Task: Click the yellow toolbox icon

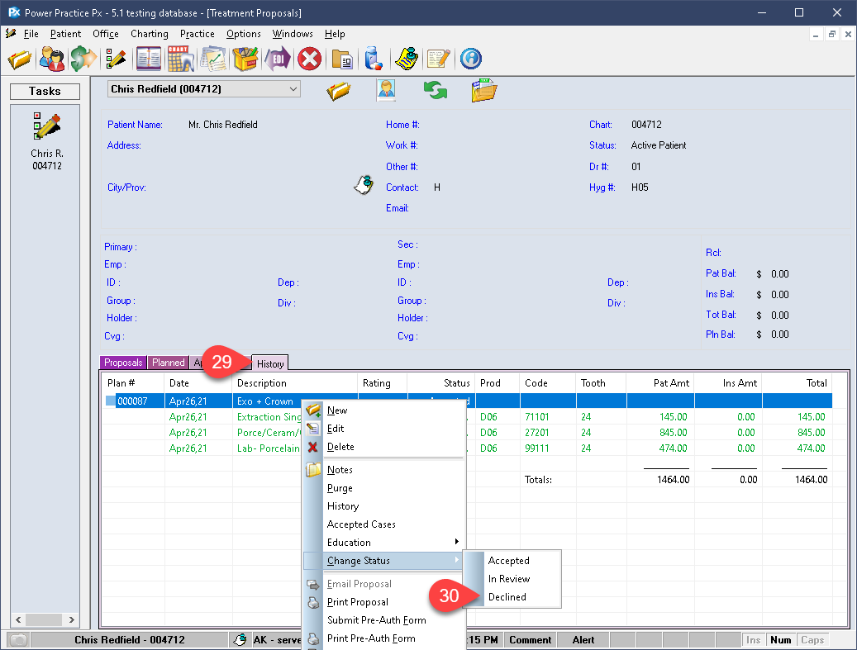Action: tap(245, 59)
